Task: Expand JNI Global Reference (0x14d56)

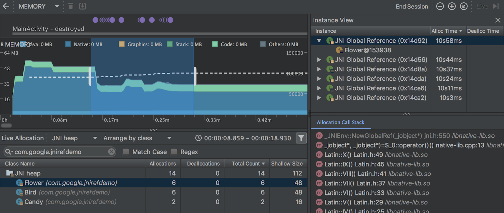Action: coord(319,60)
